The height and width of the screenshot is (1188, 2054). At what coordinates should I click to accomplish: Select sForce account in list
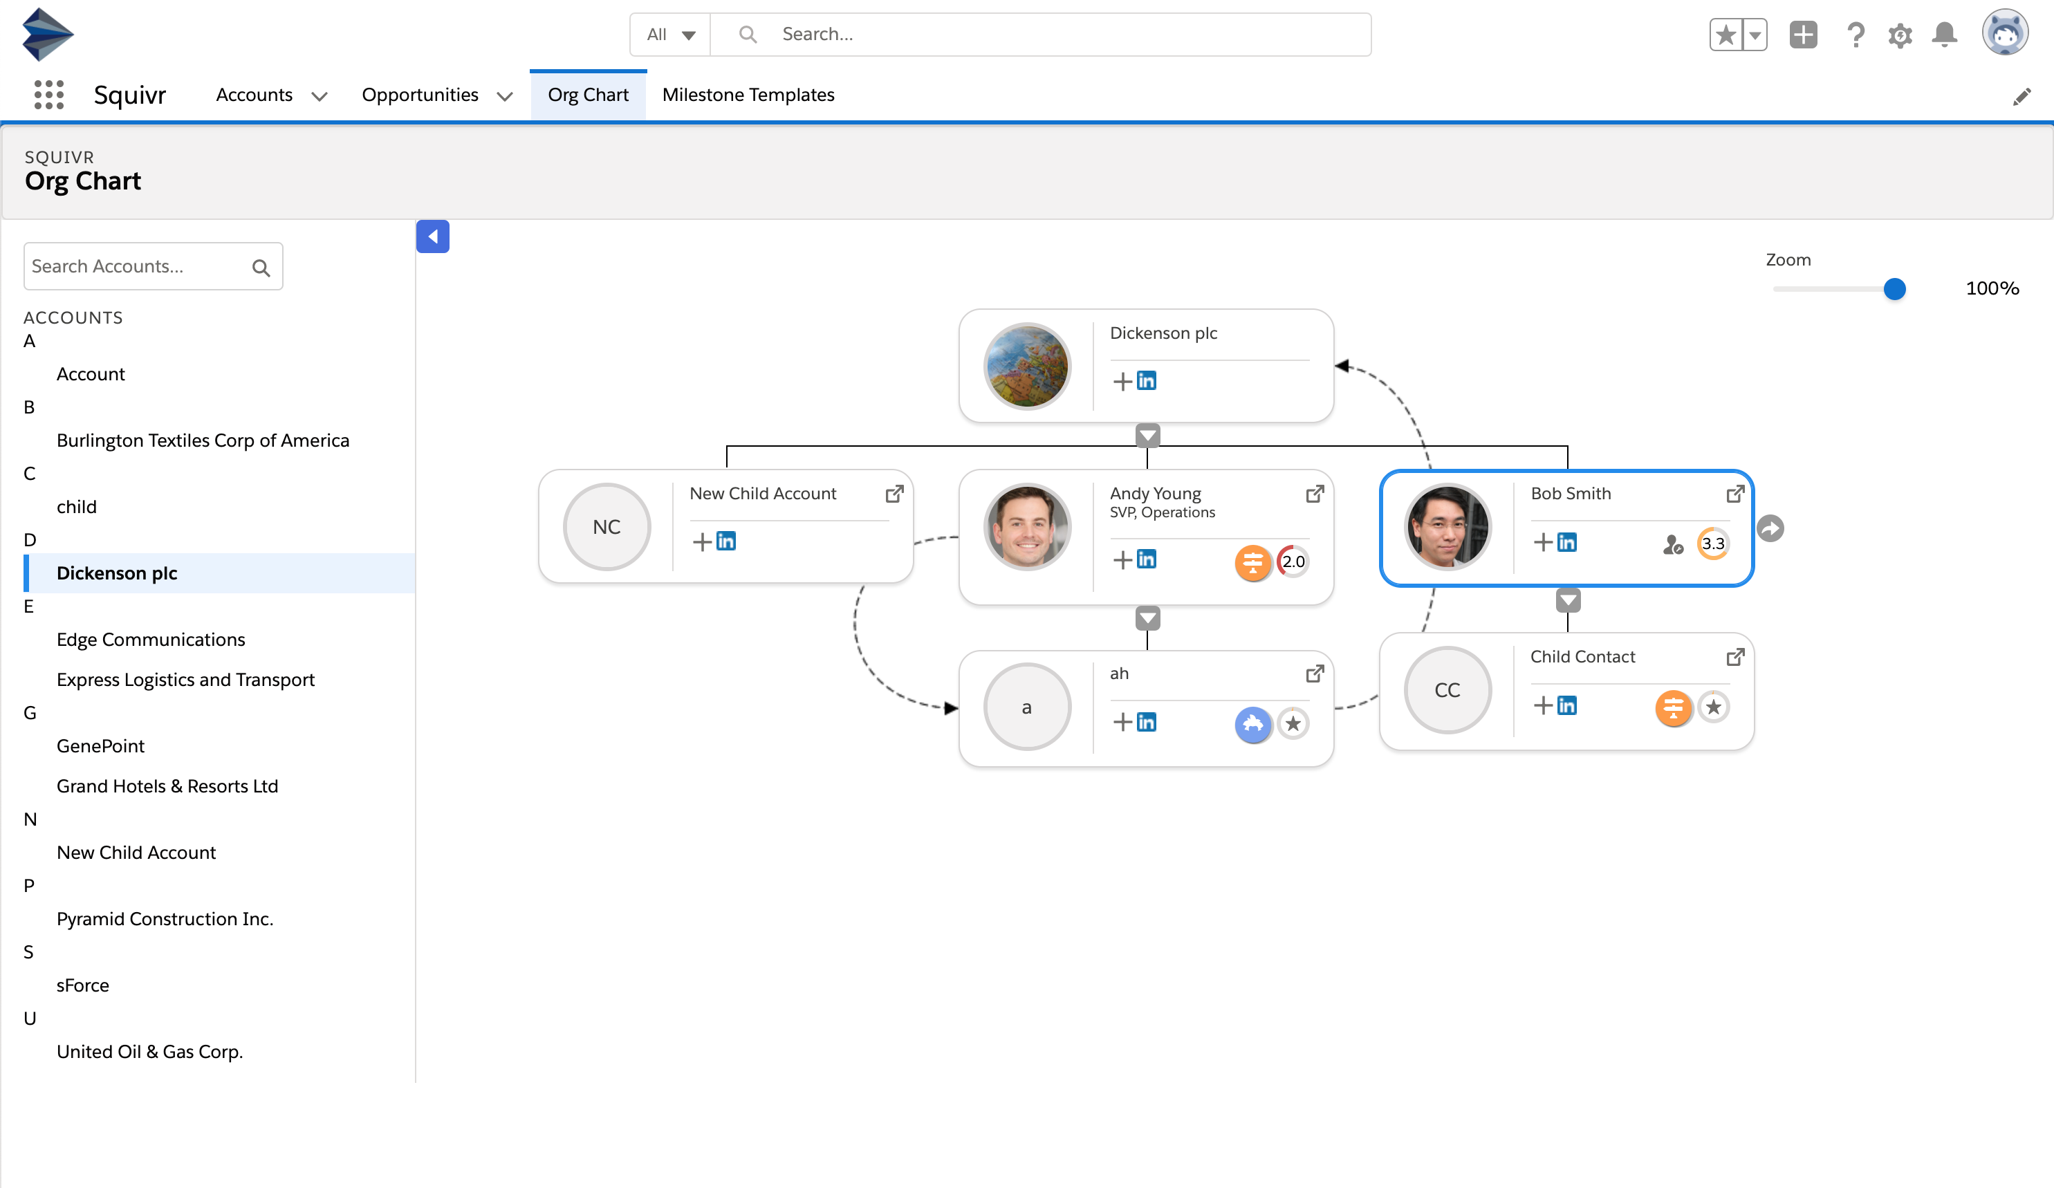pos(82,985)
